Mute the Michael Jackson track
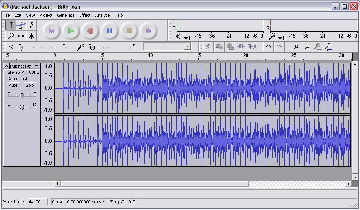The width and height of the screenshot is (360, 210). 13,85
